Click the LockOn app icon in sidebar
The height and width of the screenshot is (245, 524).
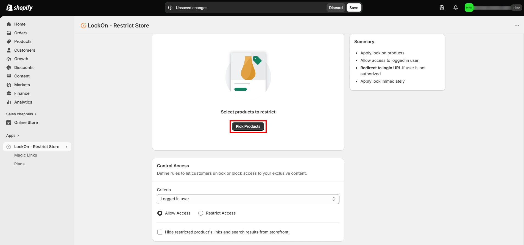pos(9,147)
